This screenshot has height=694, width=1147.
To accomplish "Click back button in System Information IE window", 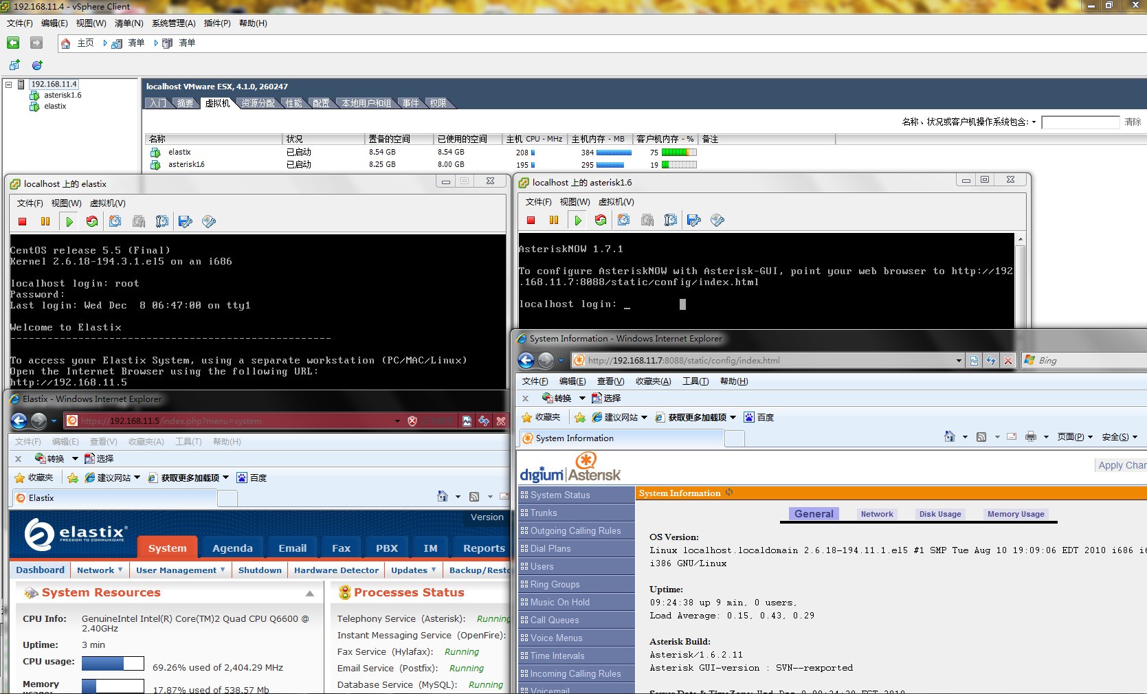I will point(526,360).
